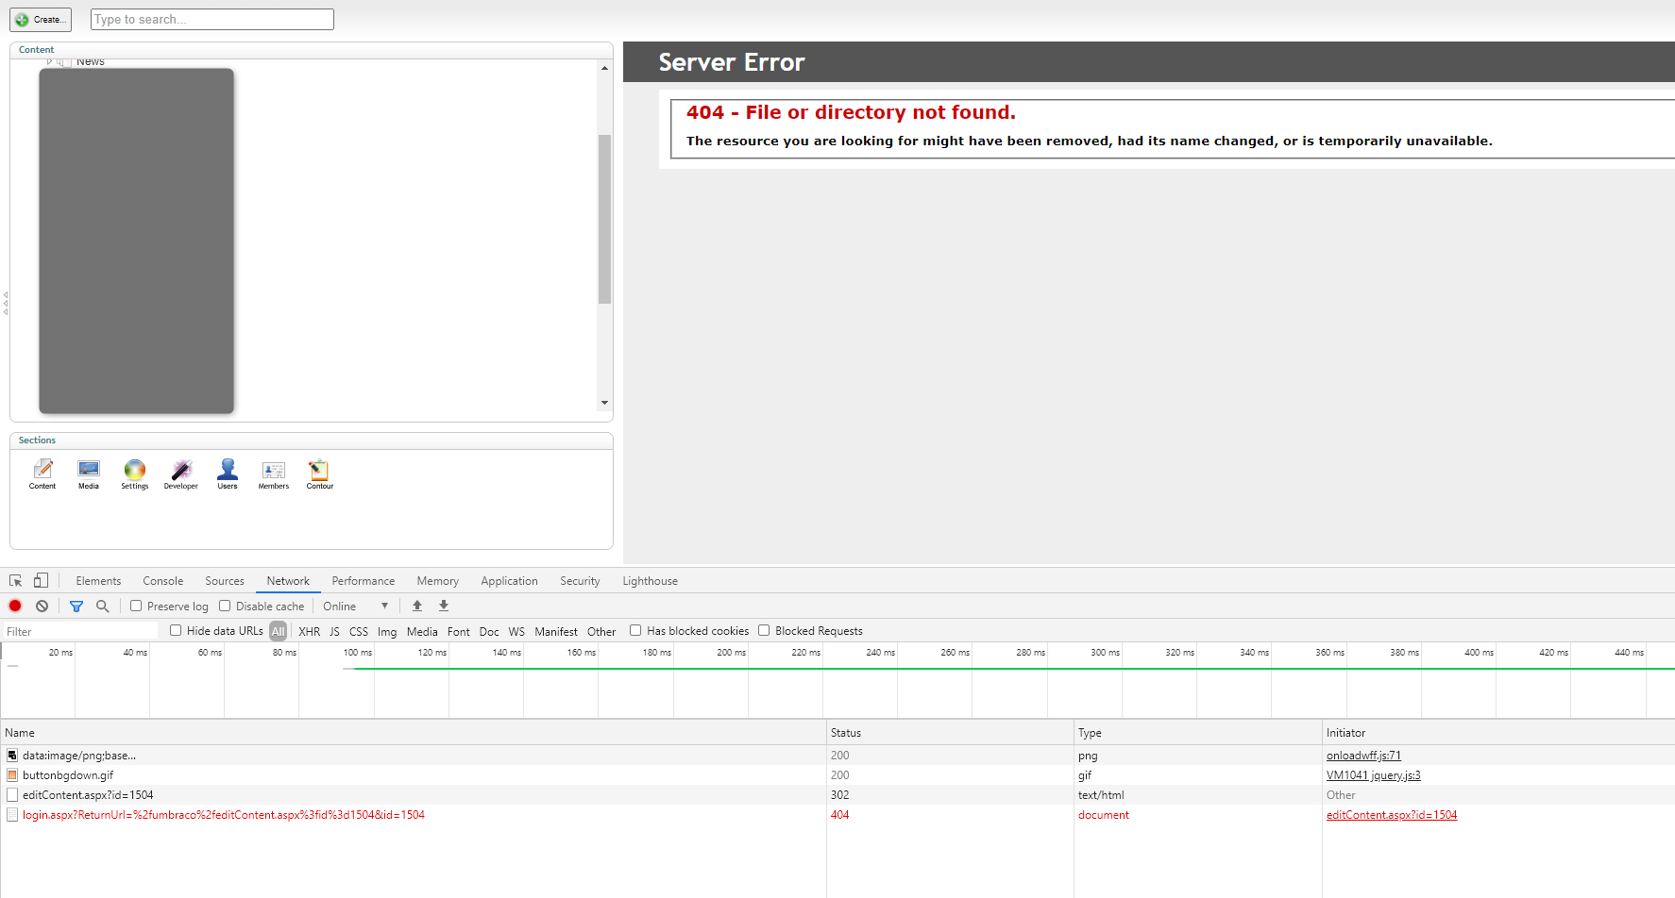Toggle the device toolbar icon
The image size is (1675, 898).
pos(41,581)
